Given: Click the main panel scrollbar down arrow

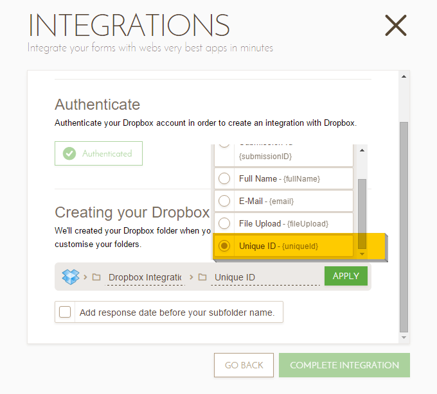Looking at the screenshot, I should (404, 338).
